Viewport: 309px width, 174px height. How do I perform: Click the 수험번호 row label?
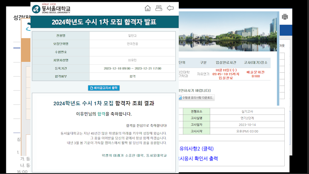(61, 52)
